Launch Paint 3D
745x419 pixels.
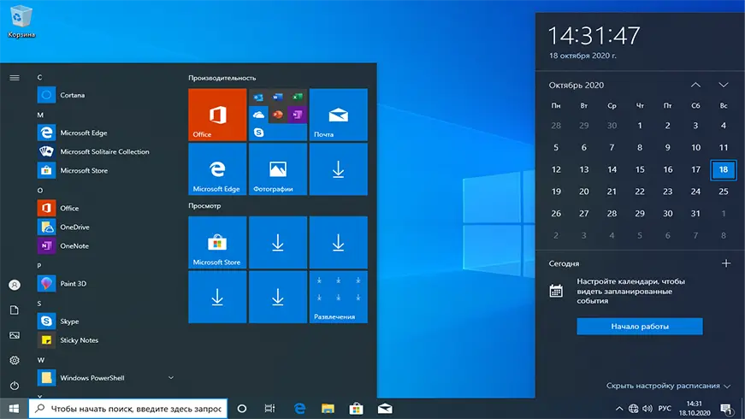(x=107, y=284)
